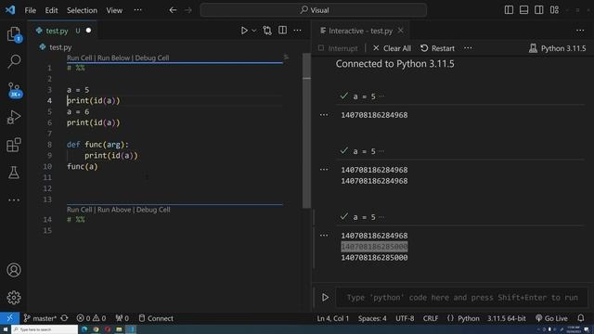Click Run Above code lens
Screen dimensions: 594x334
(x=114, y=210)
